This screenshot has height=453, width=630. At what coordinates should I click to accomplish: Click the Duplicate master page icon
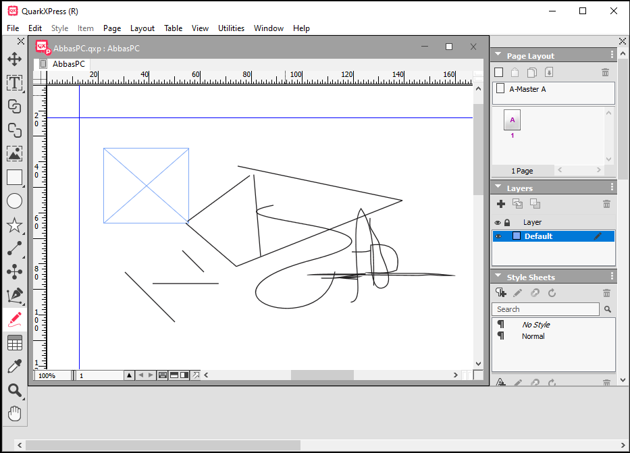point(531,72)
